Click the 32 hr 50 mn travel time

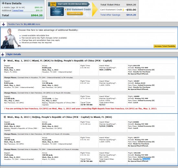(x=86, y=105)
